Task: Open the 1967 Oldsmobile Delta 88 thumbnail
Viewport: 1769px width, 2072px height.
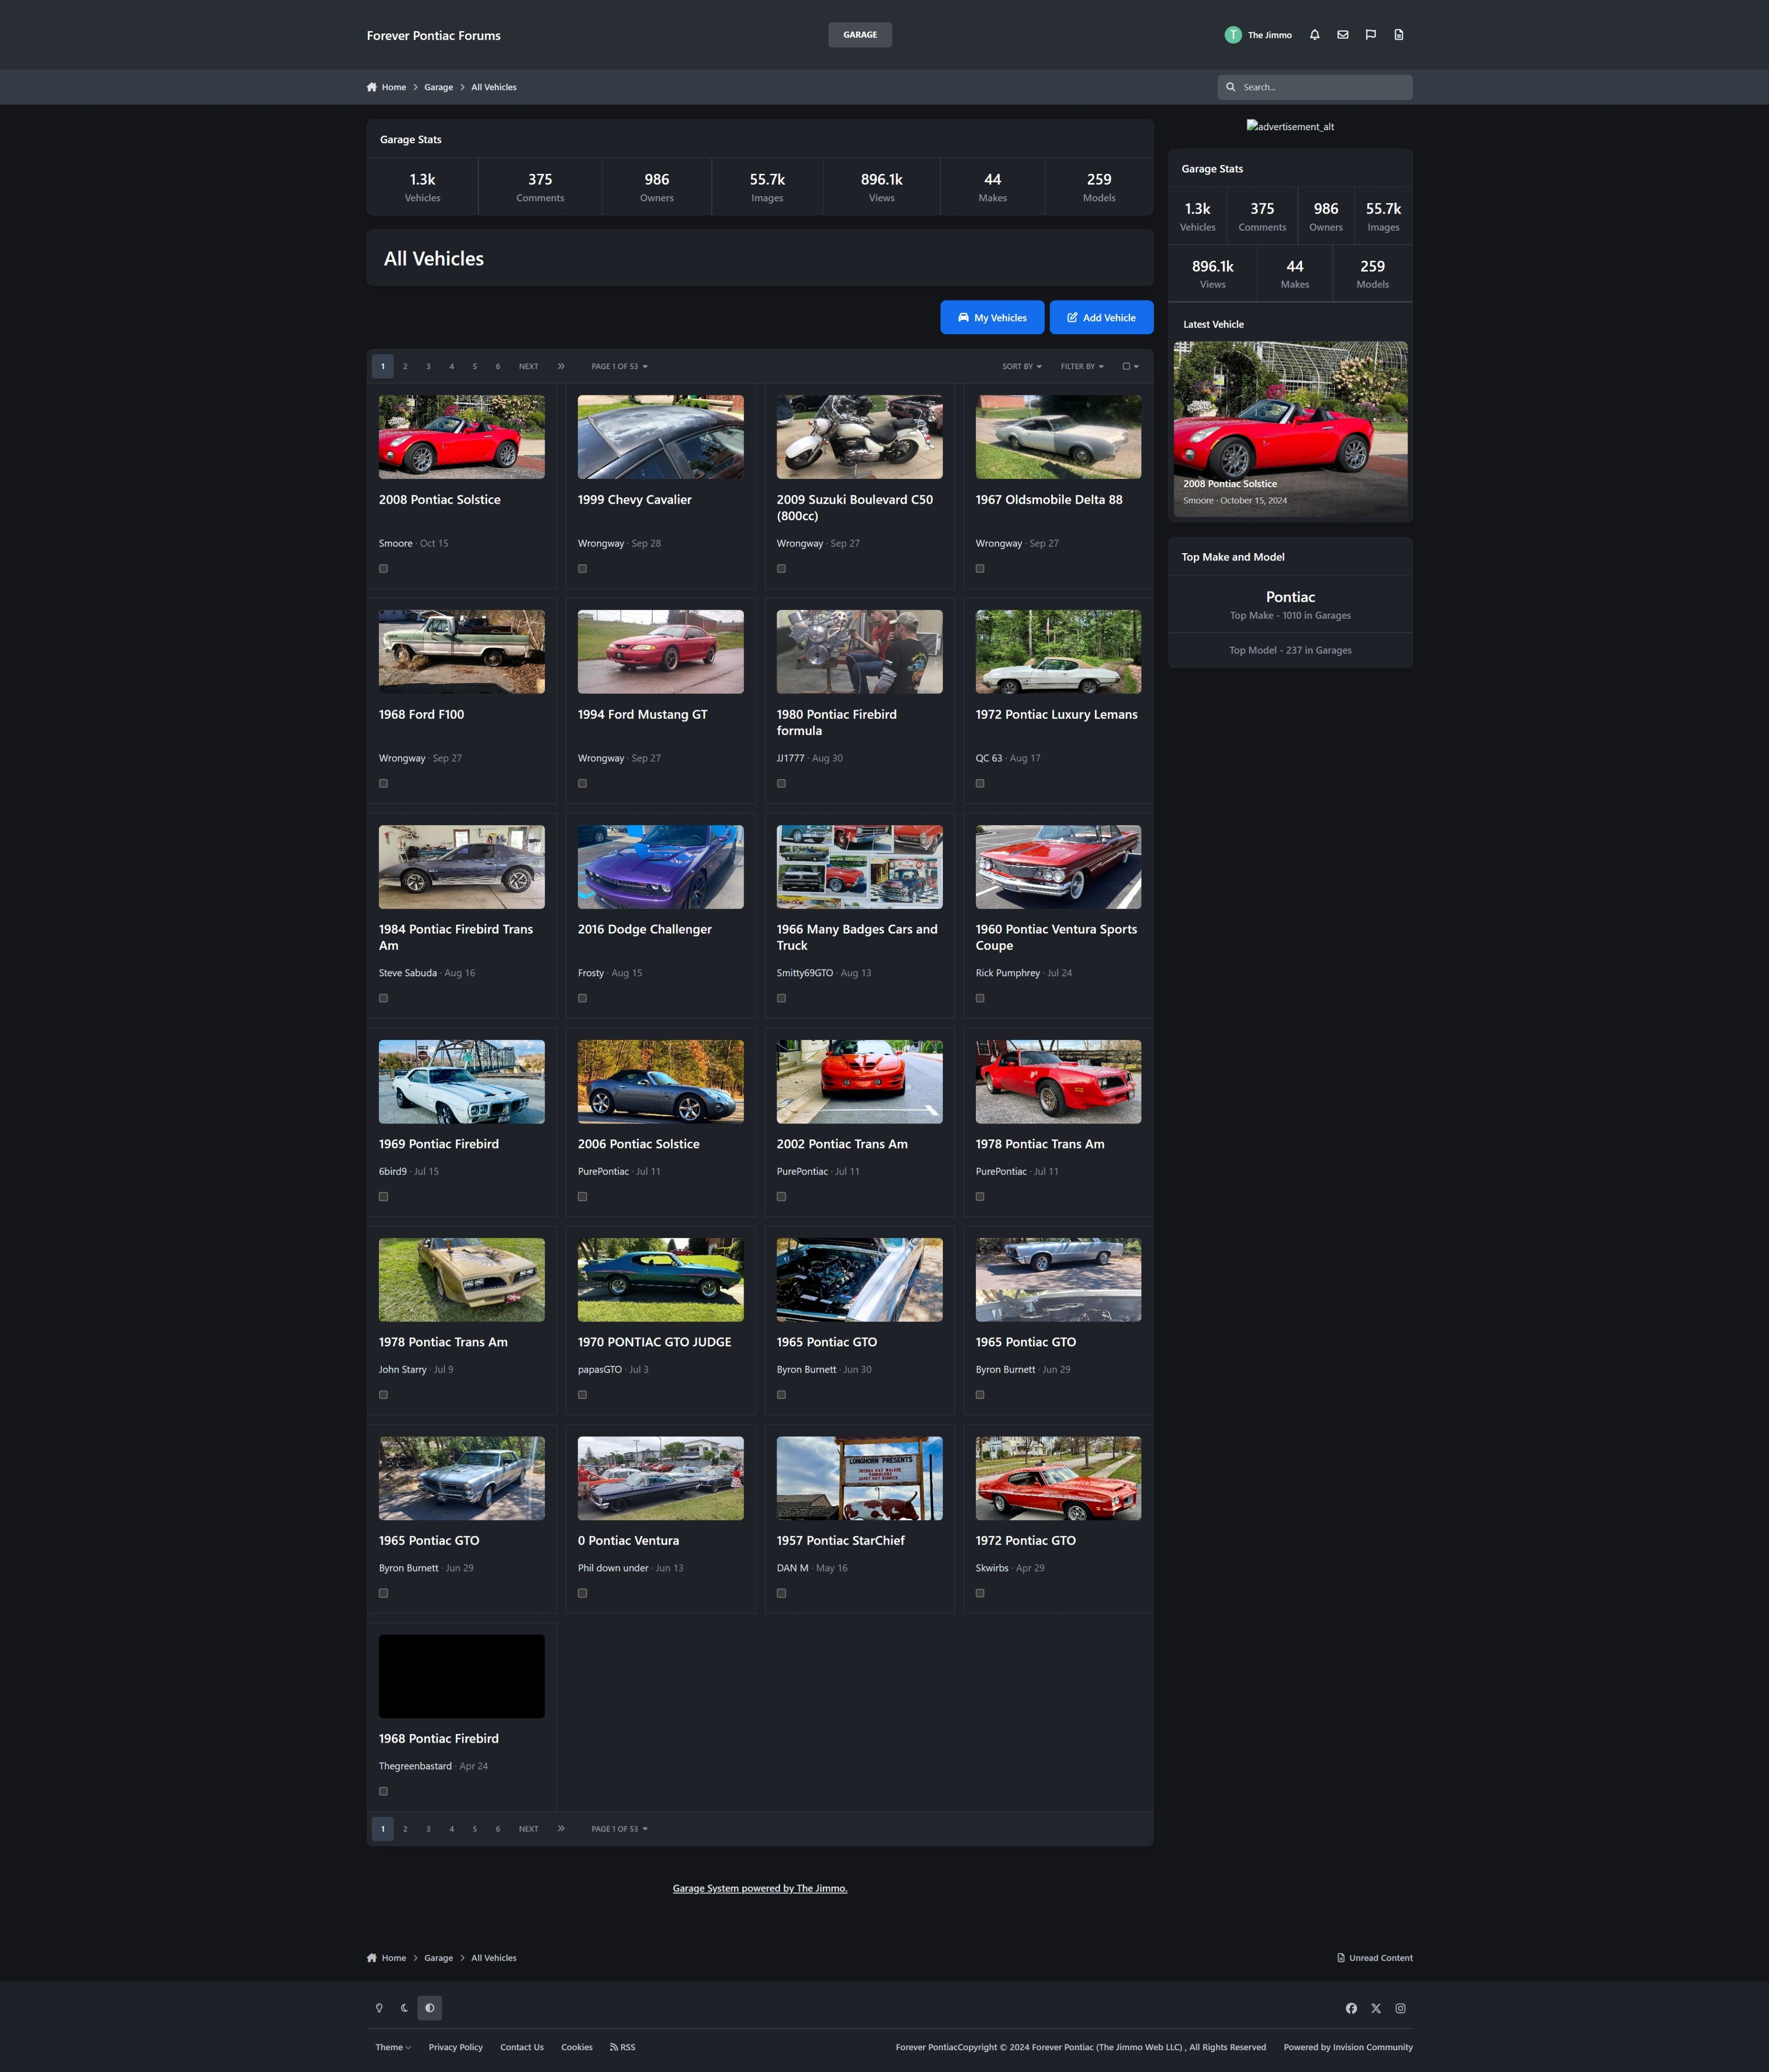Action: point(1058,436)
